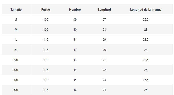
Task: Click the Pecho column header
Action: point(46,10)
